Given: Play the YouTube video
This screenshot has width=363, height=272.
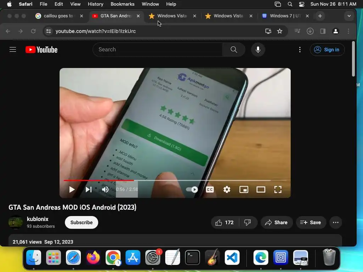Looking at the screenshot, I should (x=72, y=189).
